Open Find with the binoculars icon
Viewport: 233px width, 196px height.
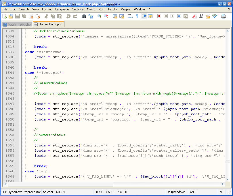click(84, 16)
